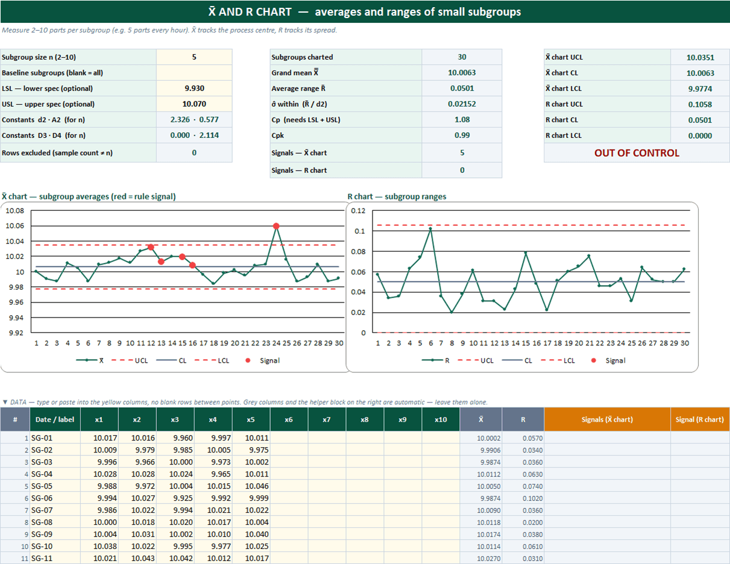Click the d2 · A2 constants value cell
The width and height of the screenshot is (730, 564).
pos(194,120)
